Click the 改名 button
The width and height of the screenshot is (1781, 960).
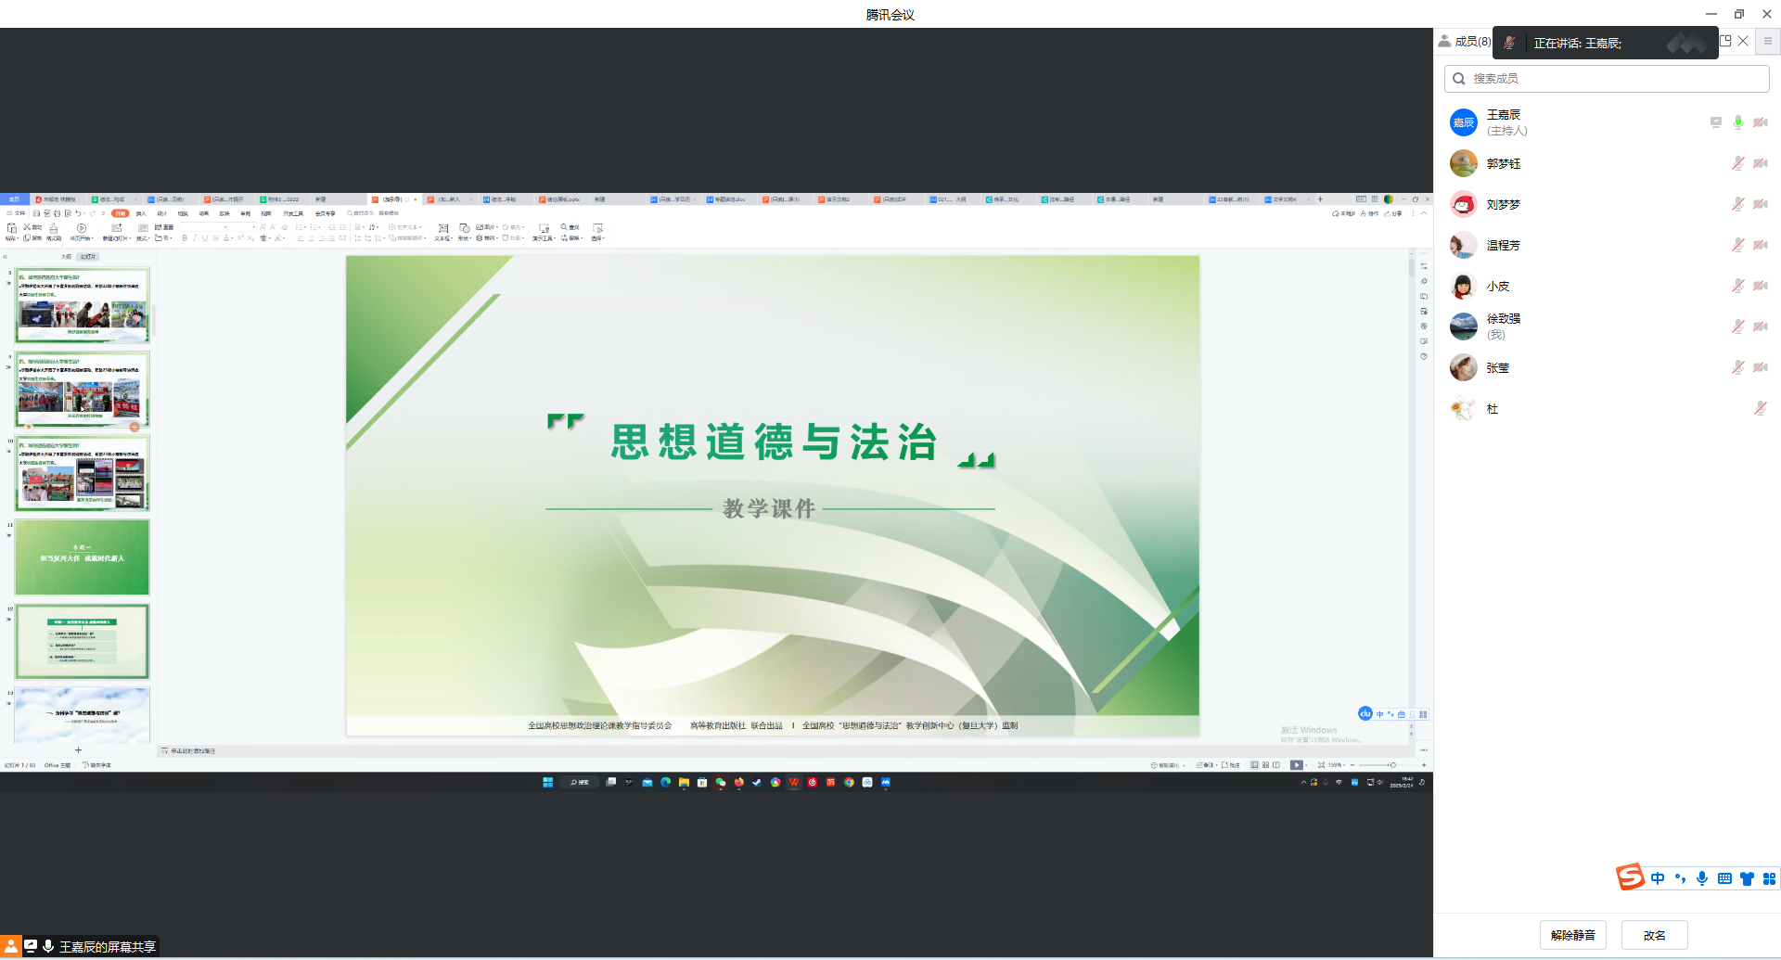1654,935
